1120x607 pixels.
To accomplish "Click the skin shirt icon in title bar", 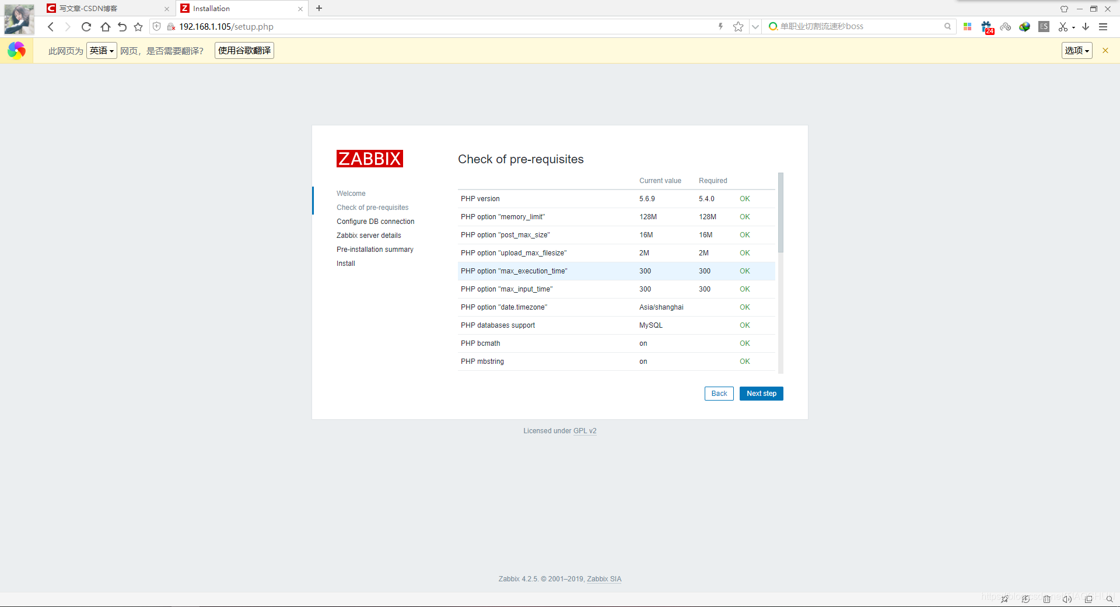I will [x=1064, y=9].
